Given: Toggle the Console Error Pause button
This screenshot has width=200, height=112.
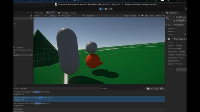Looking at the screenshot, I should click(x=16, y=89).
